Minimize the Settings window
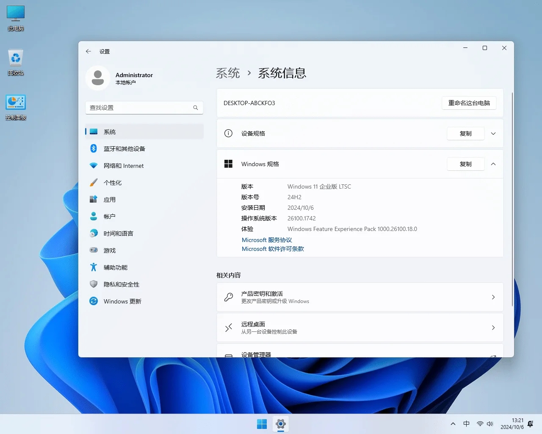This screenshot has width=542, height=434. point(465,48)
